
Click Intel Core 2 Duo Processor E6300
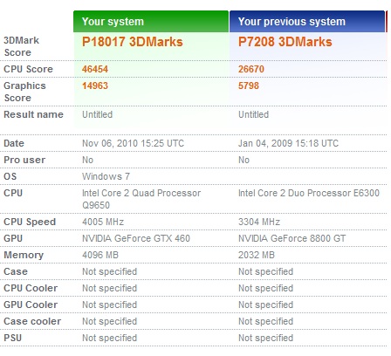click(x=309, y=193)
